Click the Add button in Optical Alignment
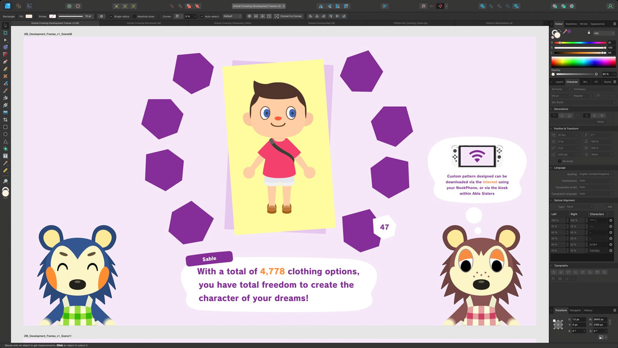The image size is (618, 348). [x=610, y=207]
